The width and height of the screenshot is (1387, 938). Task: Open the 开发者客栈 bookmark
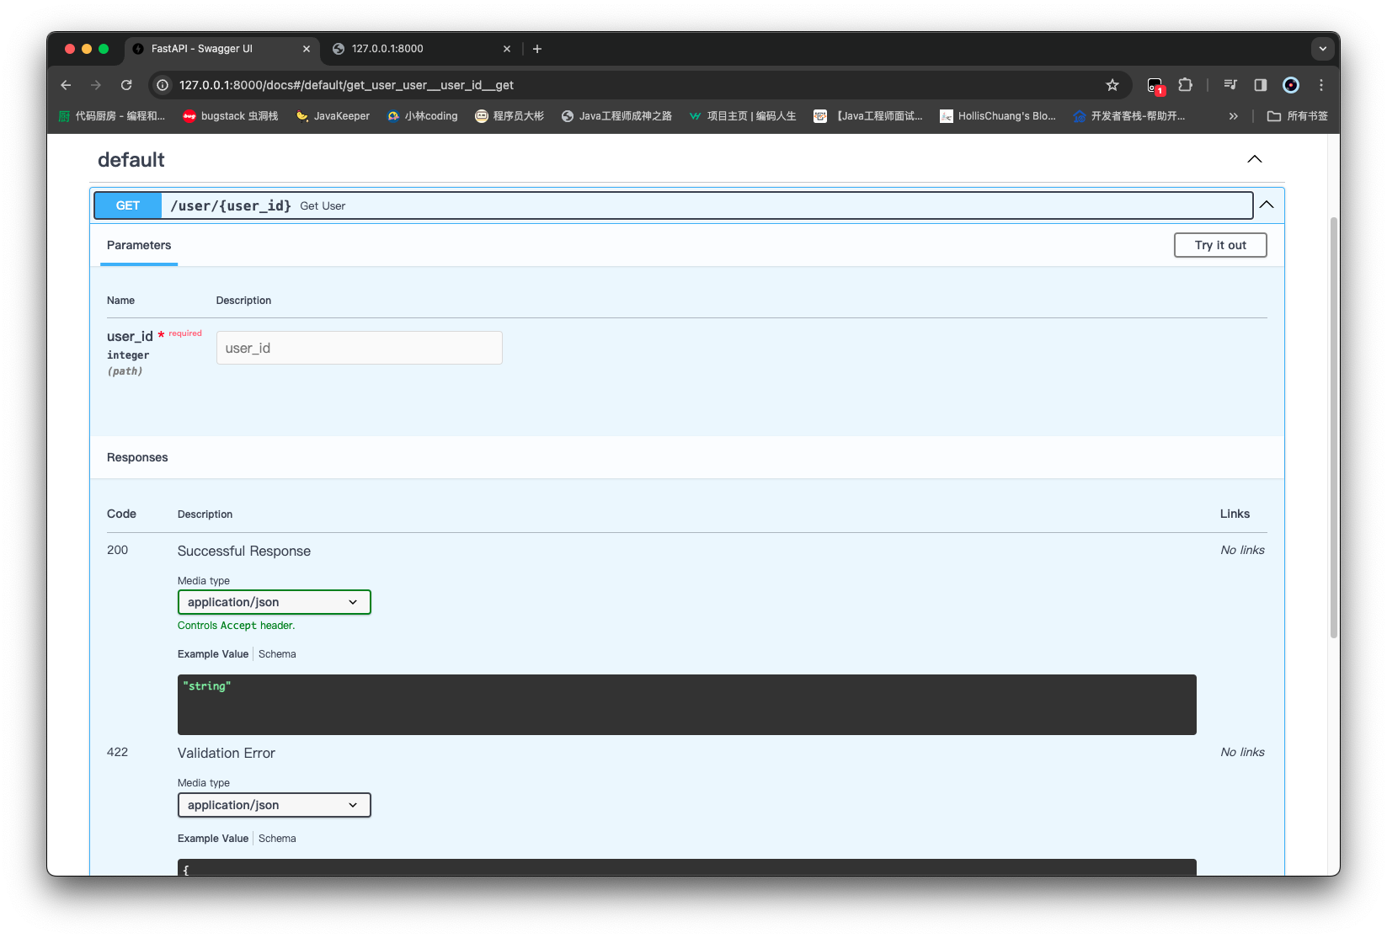coord(1129,116)
